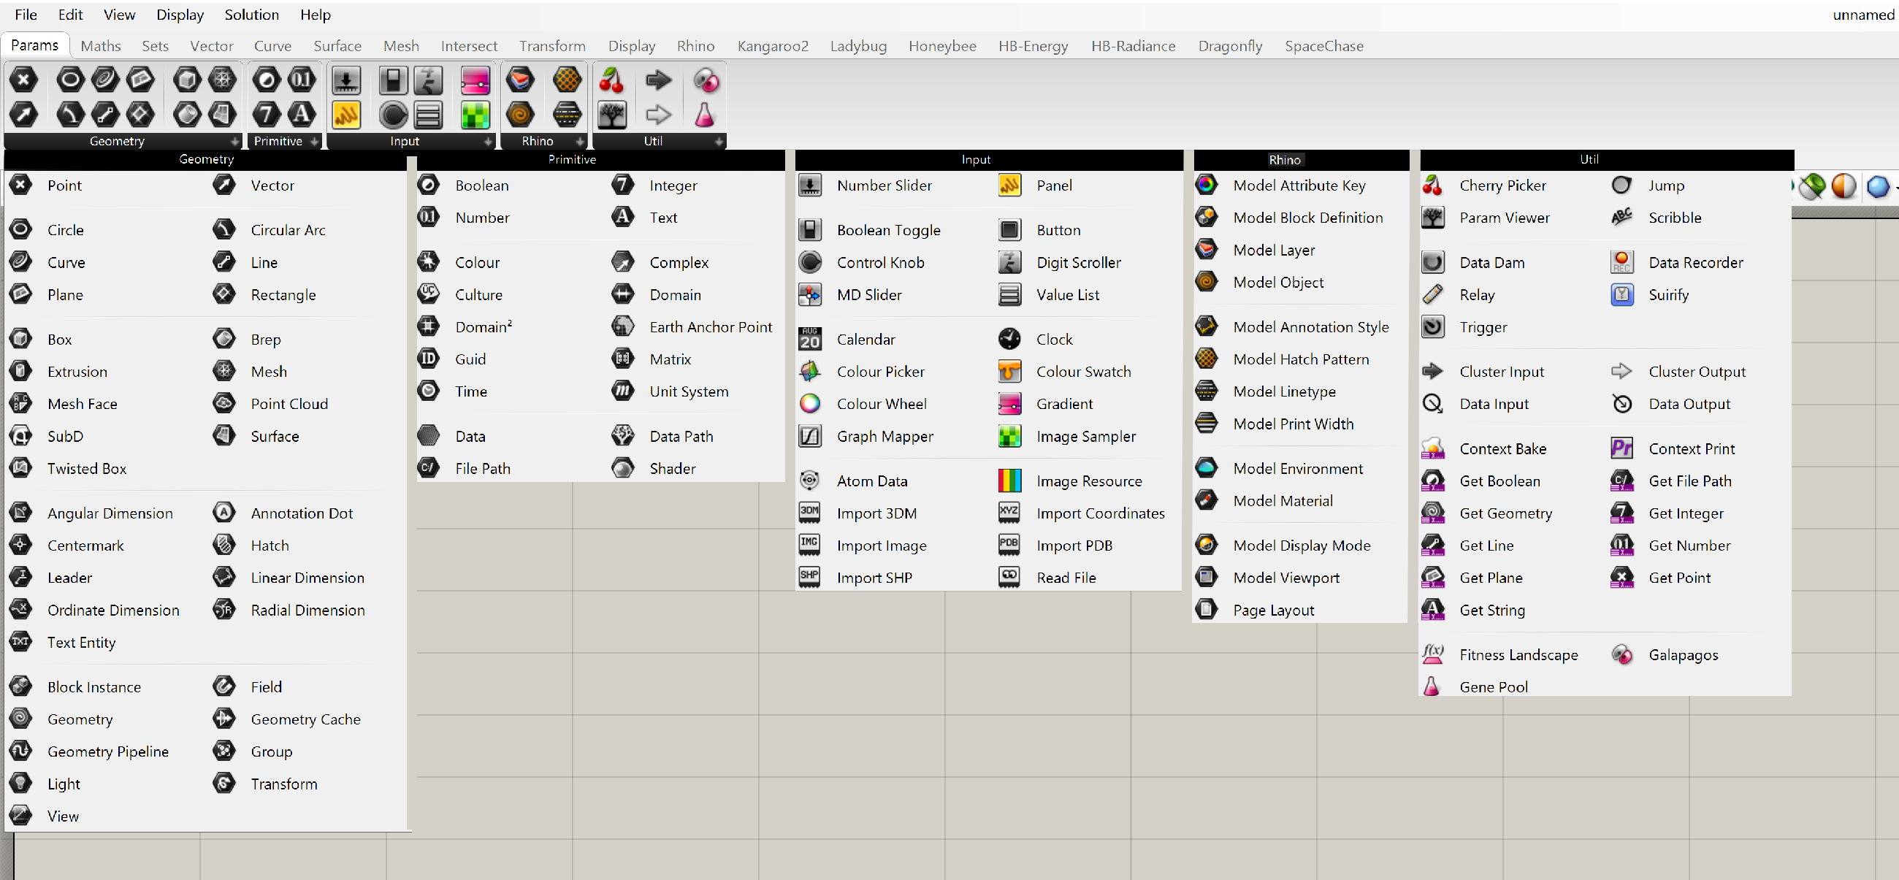
Task: Select the Panel component icon
Action: (1009, 185)
